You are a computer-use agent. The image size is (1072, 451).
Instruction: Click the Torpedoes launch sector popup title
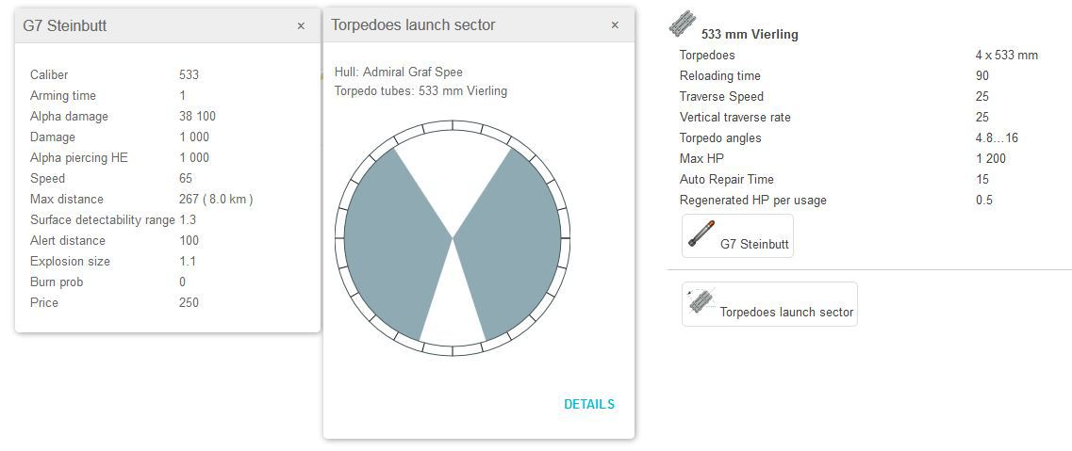(x=413, y=25)
